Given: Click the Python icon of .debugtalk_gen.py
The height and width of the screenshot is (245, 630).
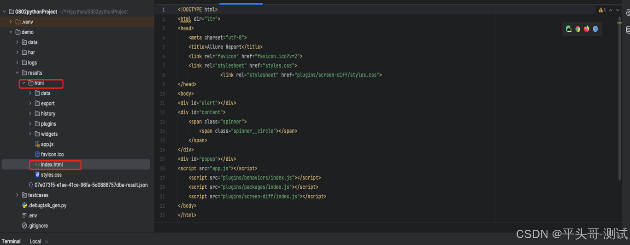Looking at the screenshot, I should (x=24, y=205).
